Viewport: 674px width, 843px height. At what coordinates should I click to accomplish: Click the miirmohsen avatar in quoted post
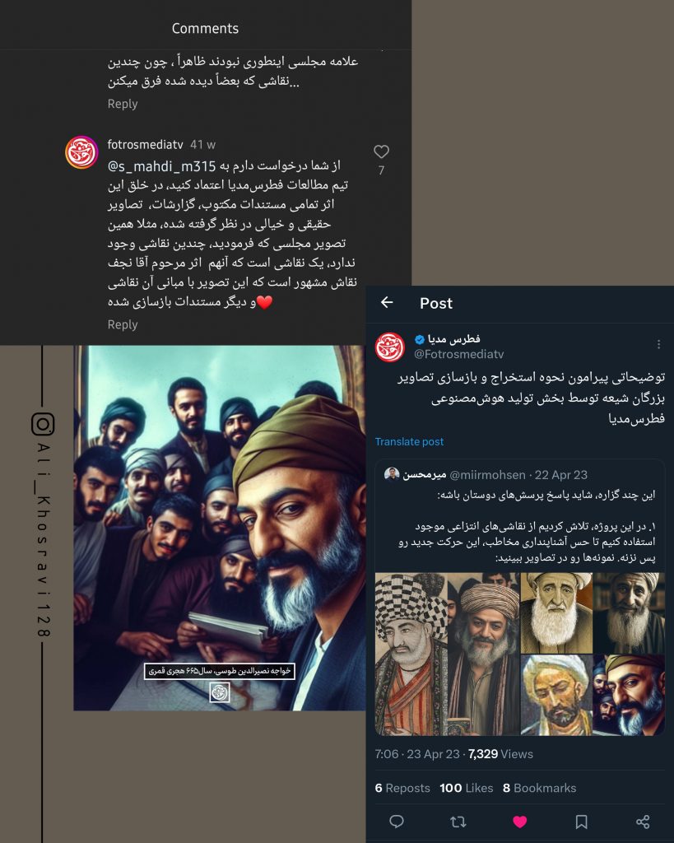[392, 474]
